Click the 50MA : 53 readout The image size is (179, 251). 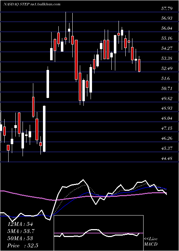coord(20,238)
